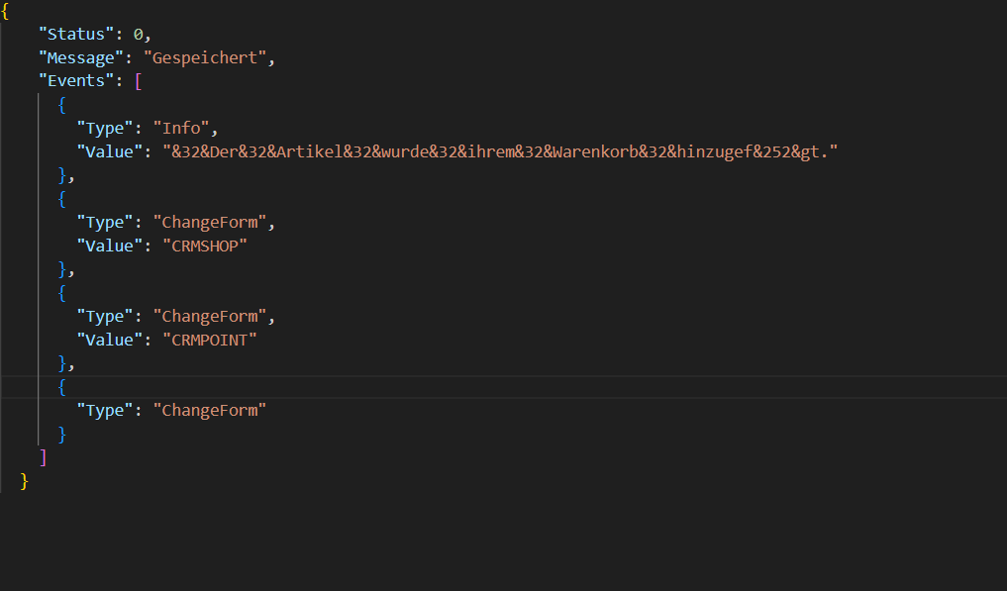The height and width of the screenshot is (591, 1007).
Task: Click the first yellow opening curly brace
Action: click(5, 11)
